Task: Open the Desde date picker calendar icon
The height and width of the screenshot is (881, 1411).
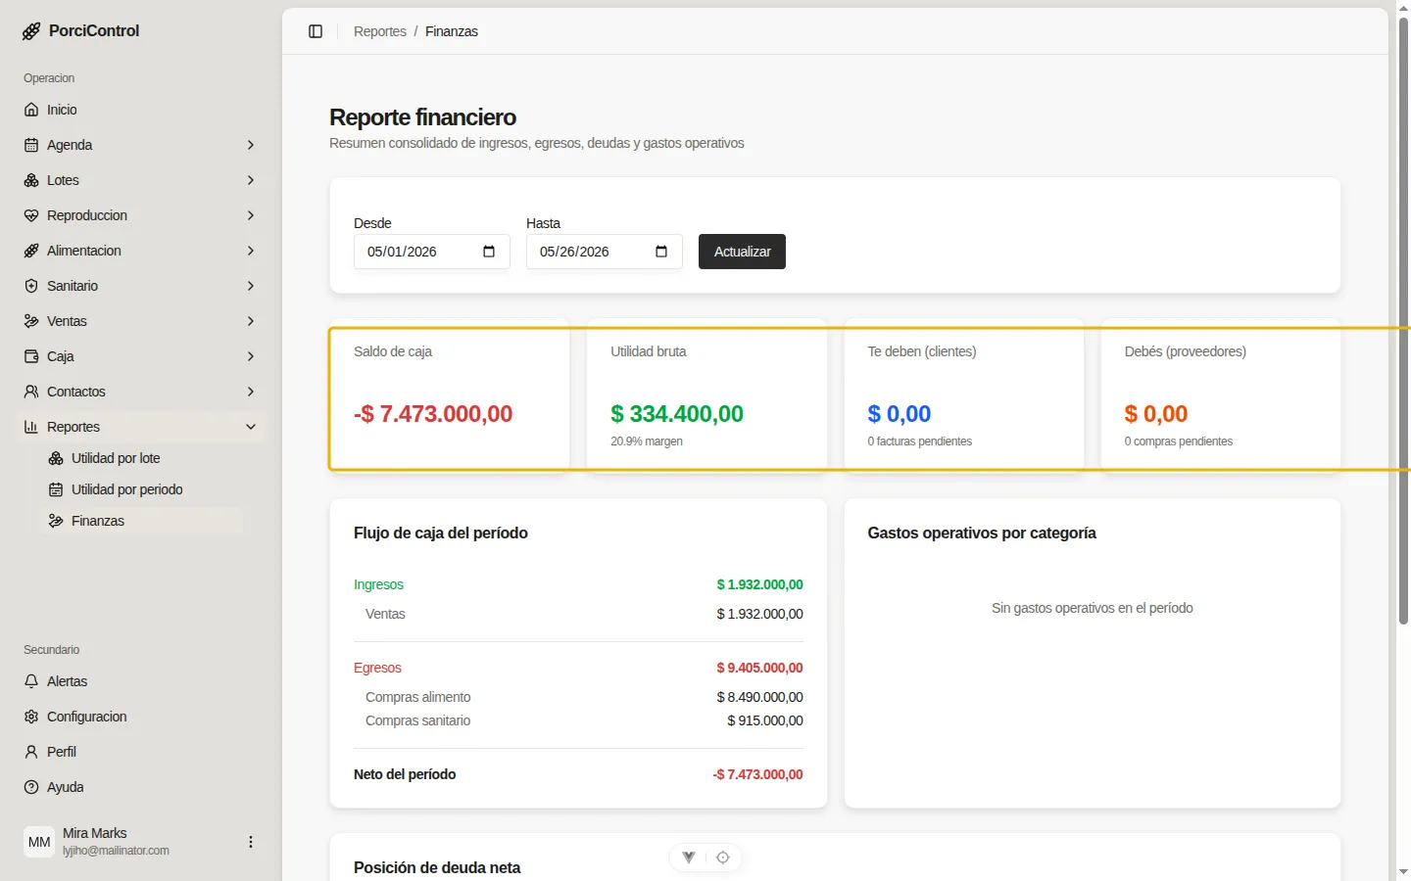Action: pos(489,252)
